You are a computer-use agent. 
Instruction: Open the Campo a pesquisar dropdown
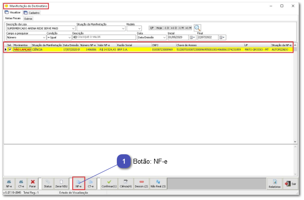[44, 37]
